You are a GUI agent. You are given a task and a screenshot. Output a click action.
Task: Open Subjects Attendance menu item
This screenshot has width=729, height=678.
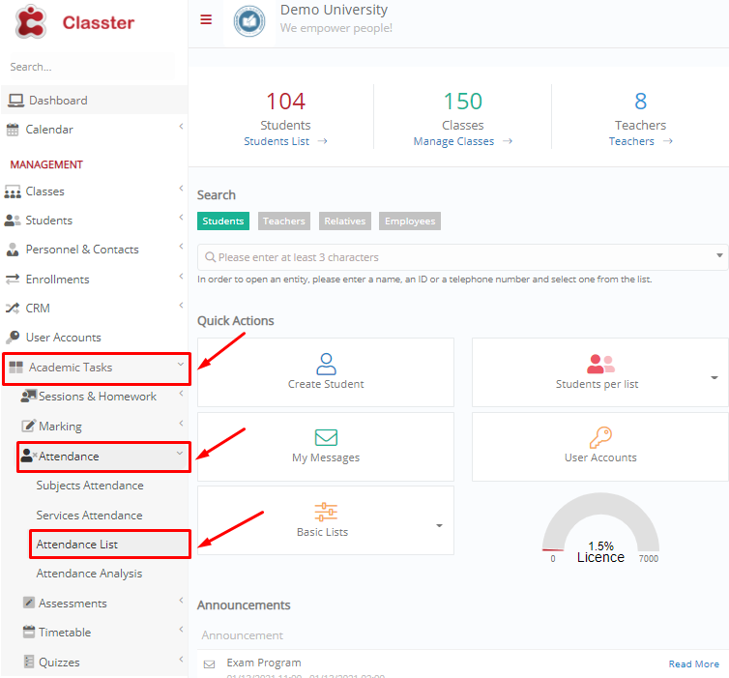coord(90,486)
